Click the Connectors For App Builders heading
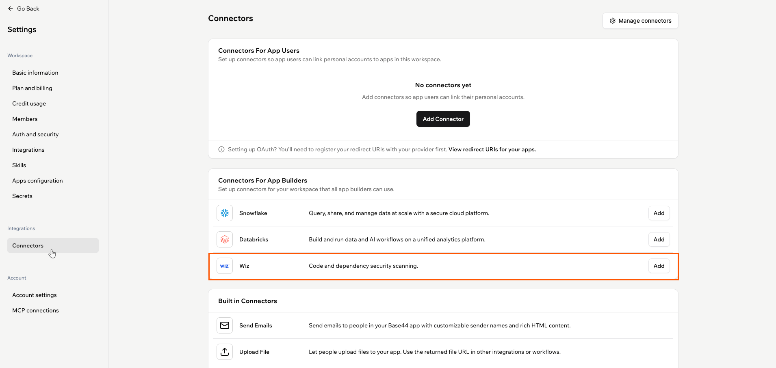 (x=262, y=181)
